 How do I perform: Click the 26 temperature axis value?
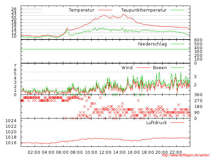pos(14,9)
